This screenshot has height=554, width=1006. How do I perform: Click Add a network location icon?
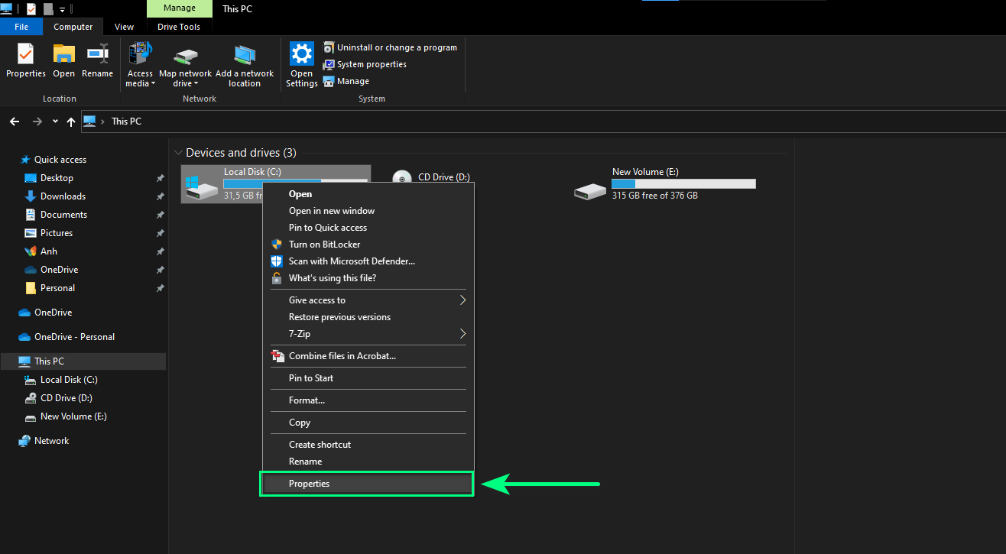coord(245,55)
